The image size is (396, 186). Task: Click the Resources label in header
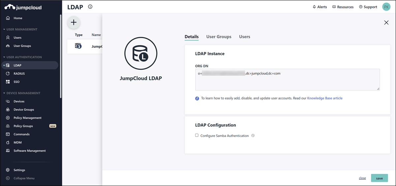click(x=345, y=7)
